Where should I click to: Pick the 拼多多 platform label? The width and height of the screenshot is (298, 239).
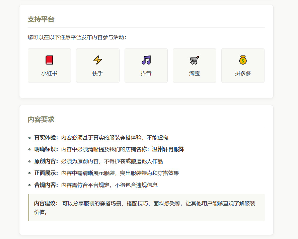click(x=243, y=73)
